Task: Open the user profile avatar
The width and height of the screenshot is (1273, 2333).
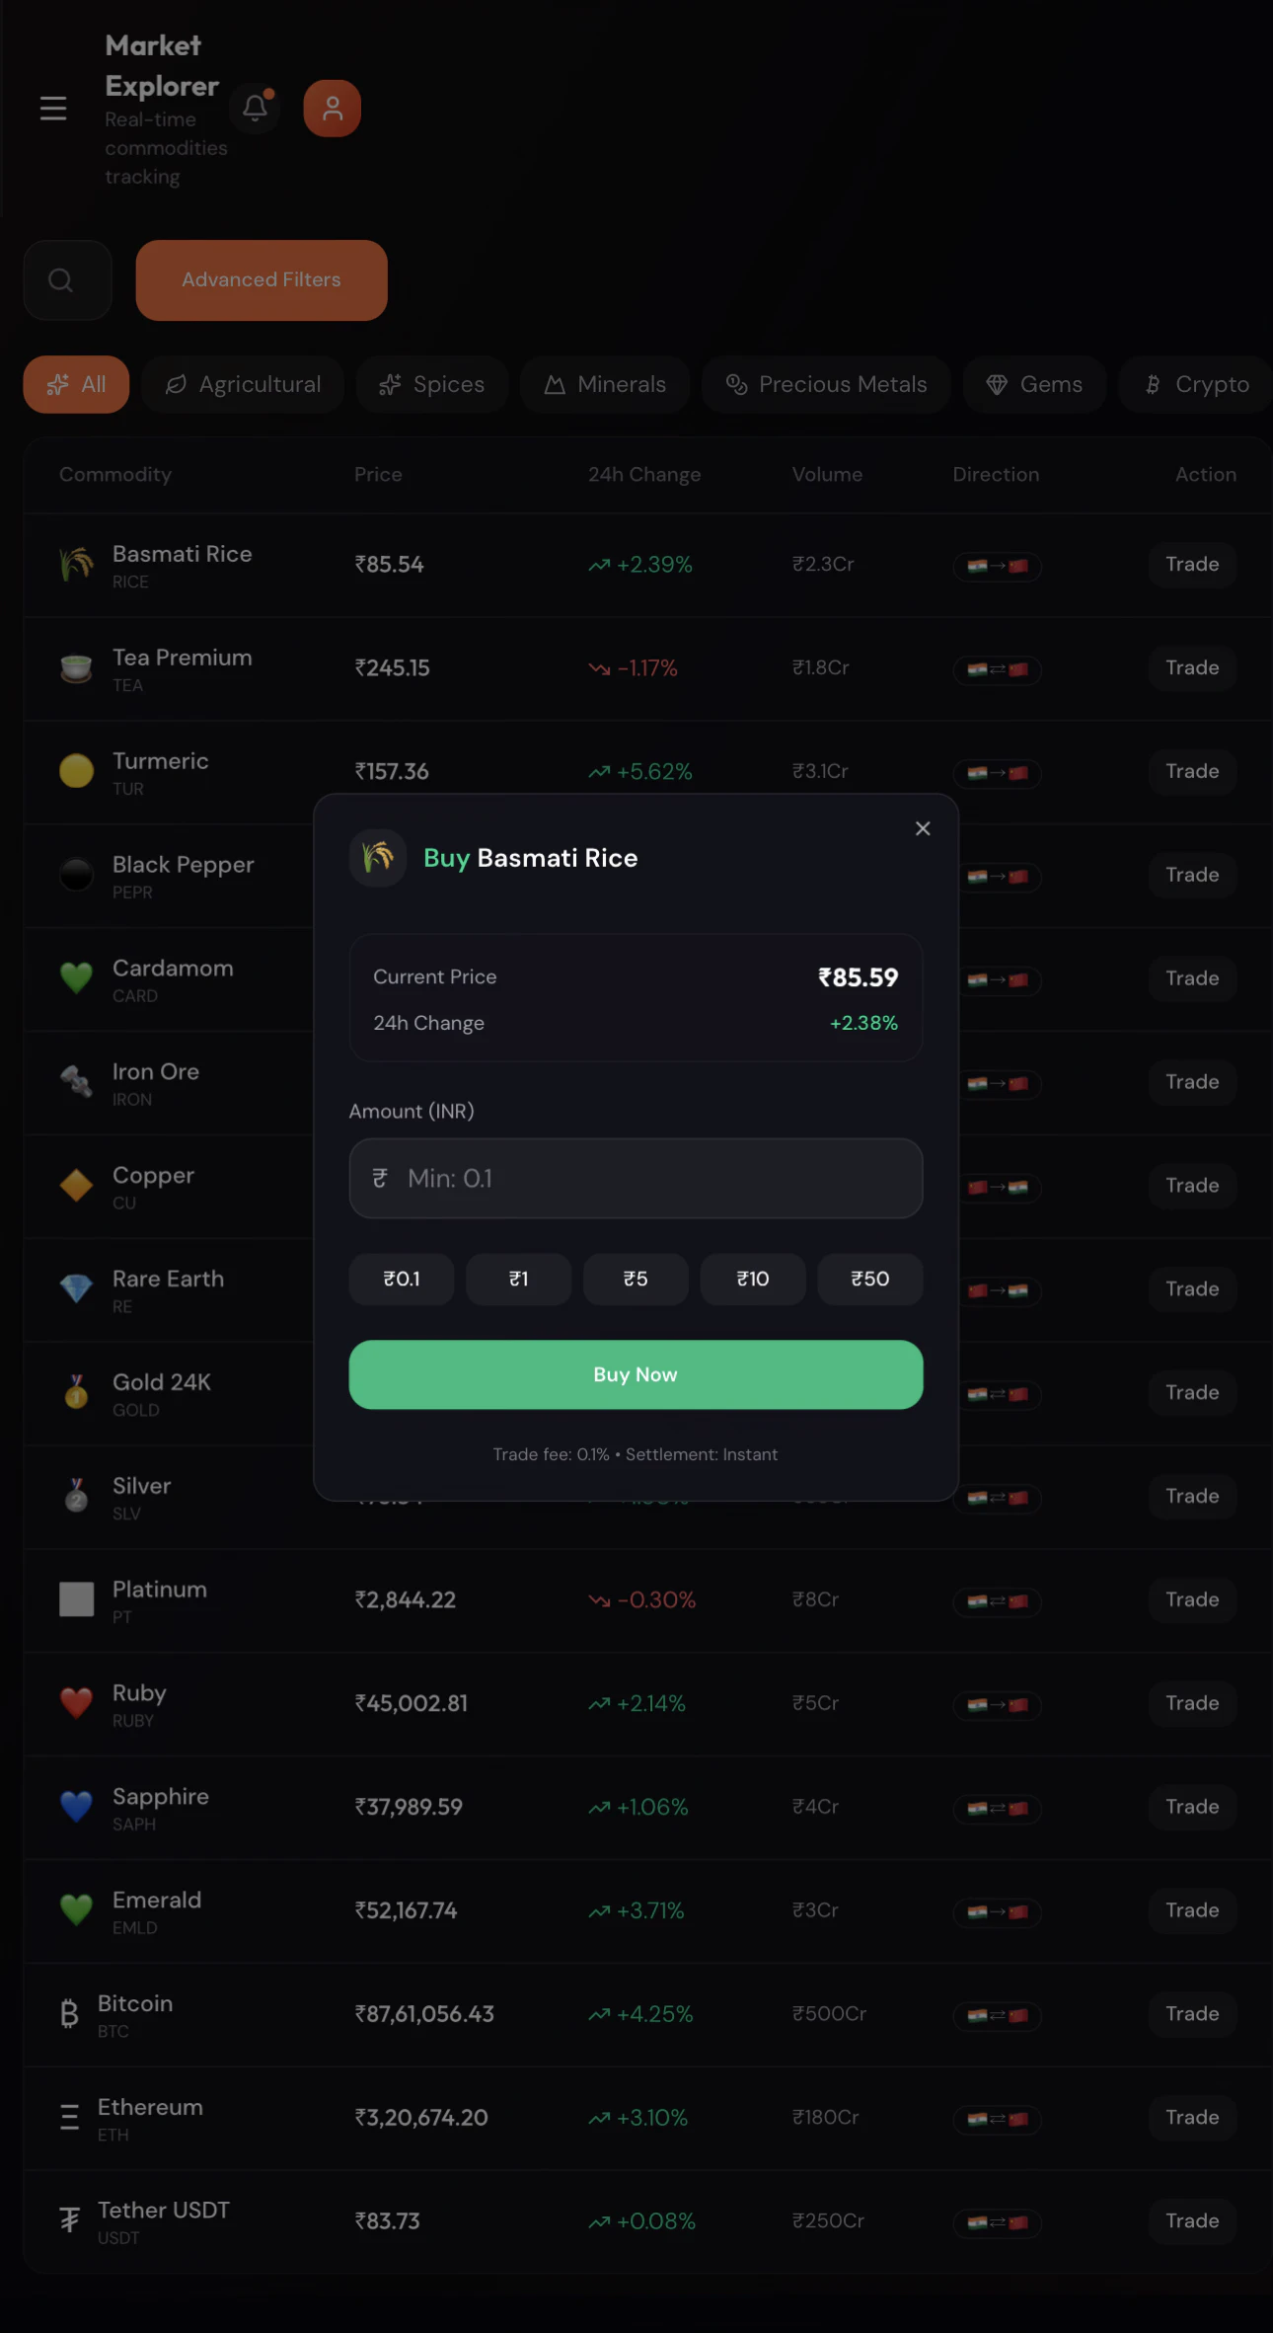Action: 333,108
